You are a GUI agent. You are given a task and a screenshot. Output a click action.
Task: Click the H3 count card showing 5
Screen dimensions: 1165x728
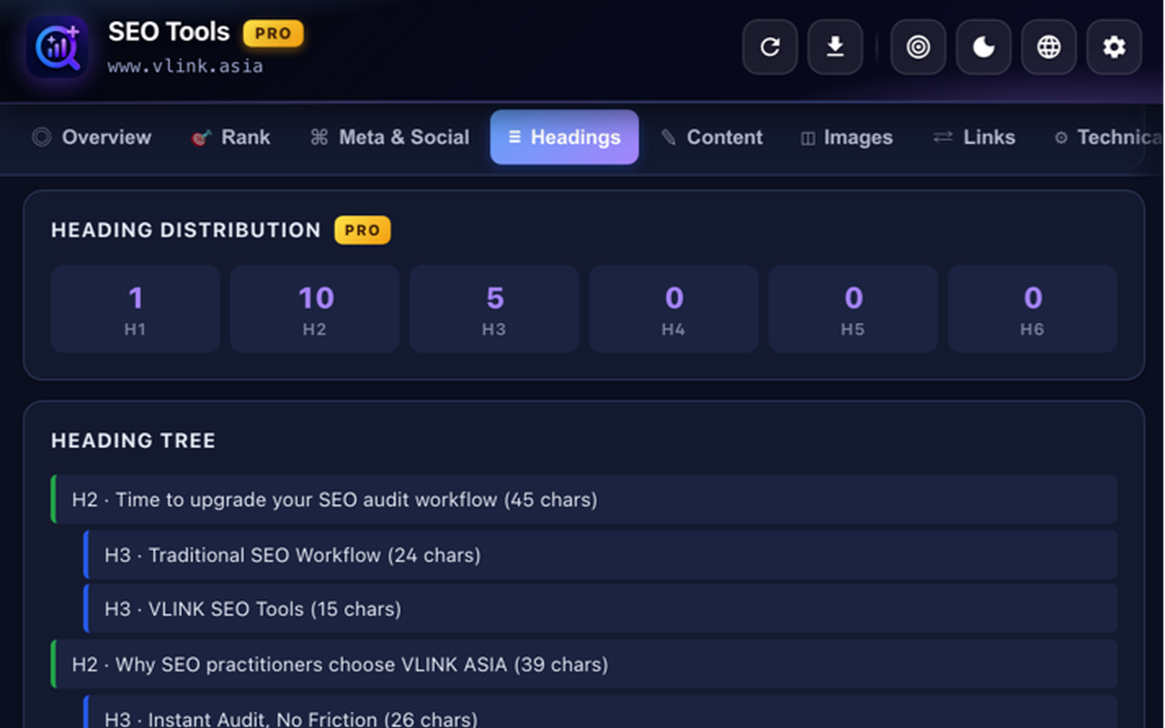[494, 308]
